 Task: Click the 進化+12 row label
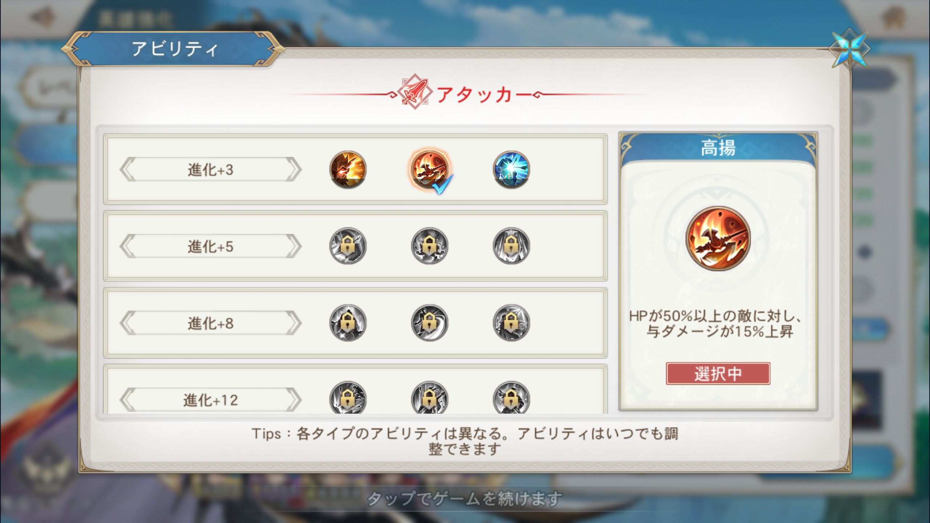coord(210,400)
